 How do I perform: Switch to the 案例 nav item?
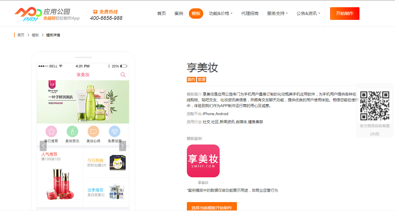coord(178,14)
